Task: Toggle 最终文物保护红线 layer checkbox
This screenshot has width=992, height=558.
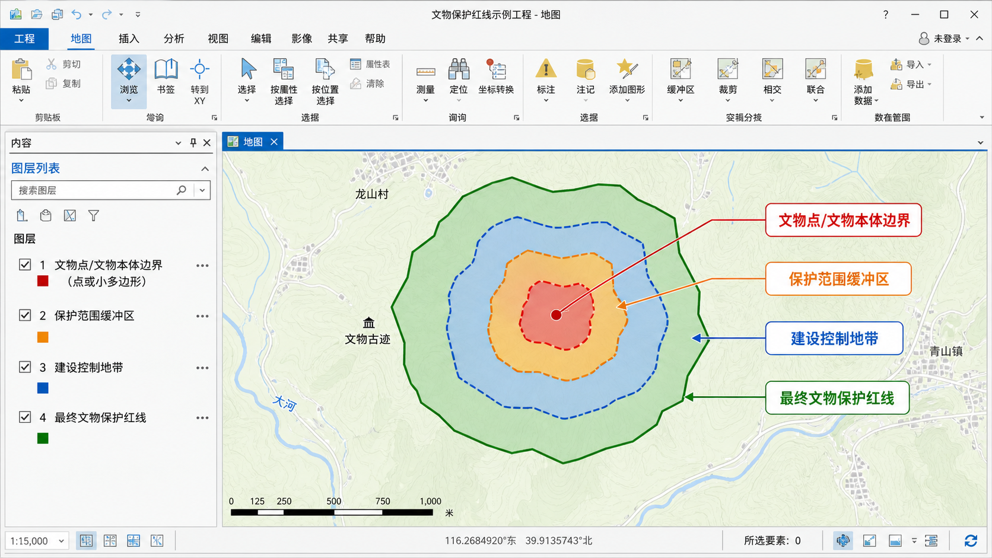Action: 25,417
